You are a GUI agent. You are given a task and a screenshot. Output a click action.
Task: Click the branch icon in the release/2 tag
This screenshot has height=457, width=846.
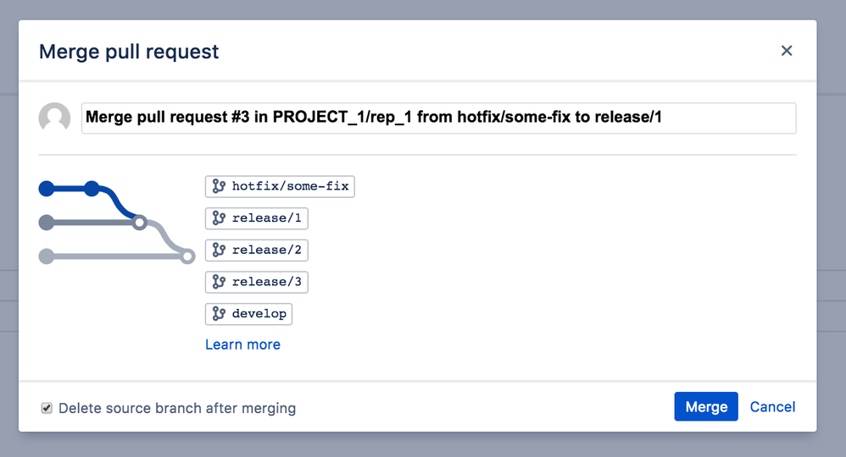tap(219, 251)
